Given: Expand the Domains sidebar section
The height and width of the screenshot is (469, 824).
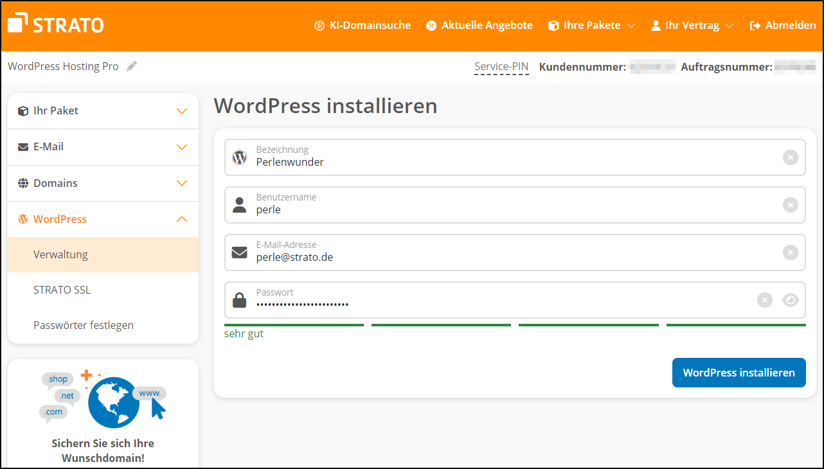Looking at the screenshot, I should pos(103,183).
